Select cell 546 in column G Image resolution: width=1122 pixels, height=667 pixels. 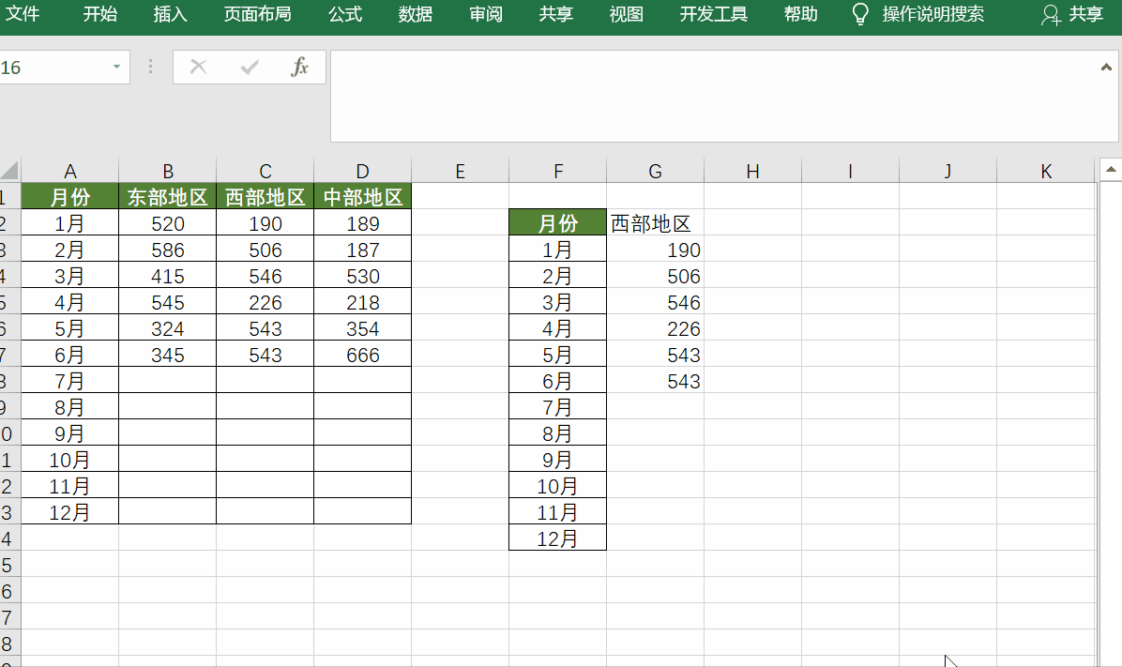pos(656,302)
